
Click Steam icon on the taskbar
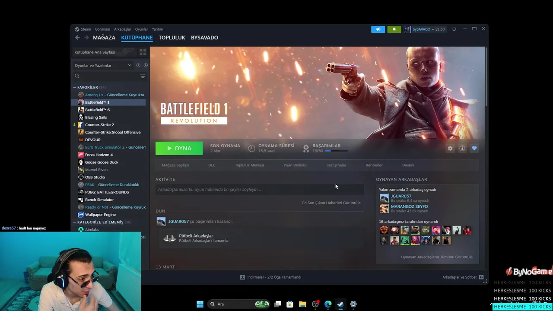point(340,304)
